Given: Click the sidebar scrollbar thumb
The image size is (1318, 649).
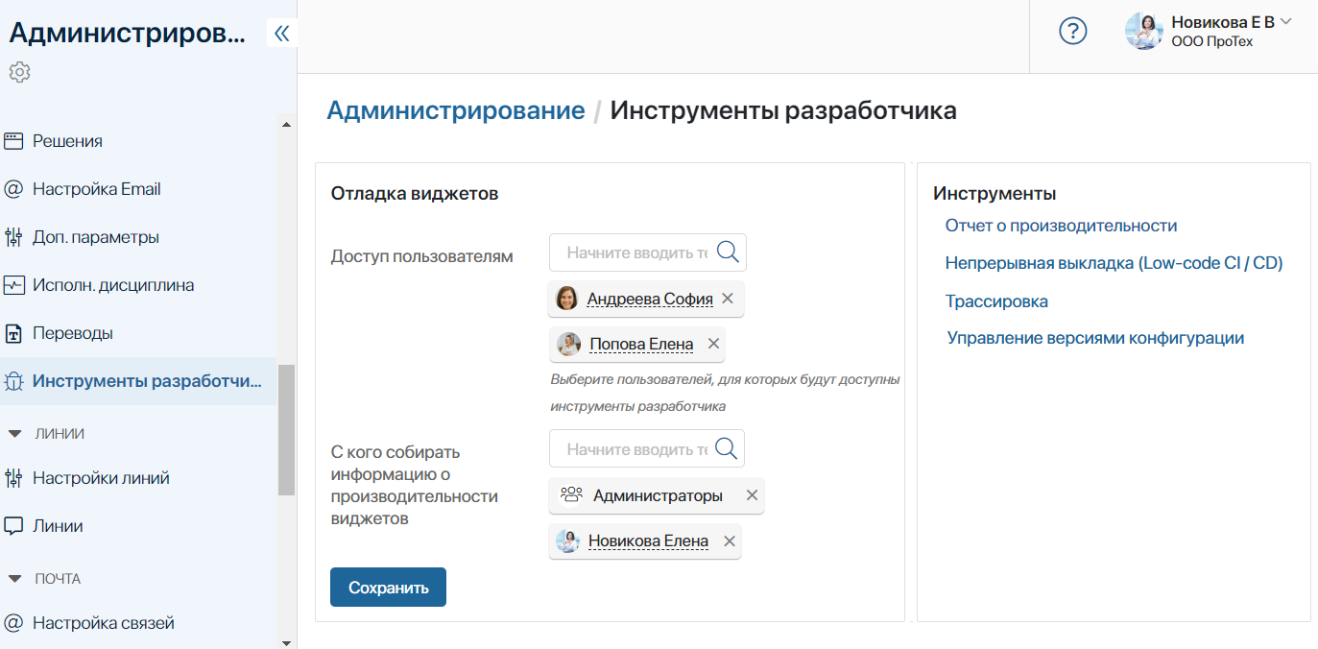Looking at the screenshot, I should [x=286, y=430].
